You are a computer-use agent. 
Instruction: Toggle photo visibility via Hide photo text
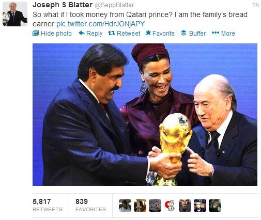click(56, 34)
